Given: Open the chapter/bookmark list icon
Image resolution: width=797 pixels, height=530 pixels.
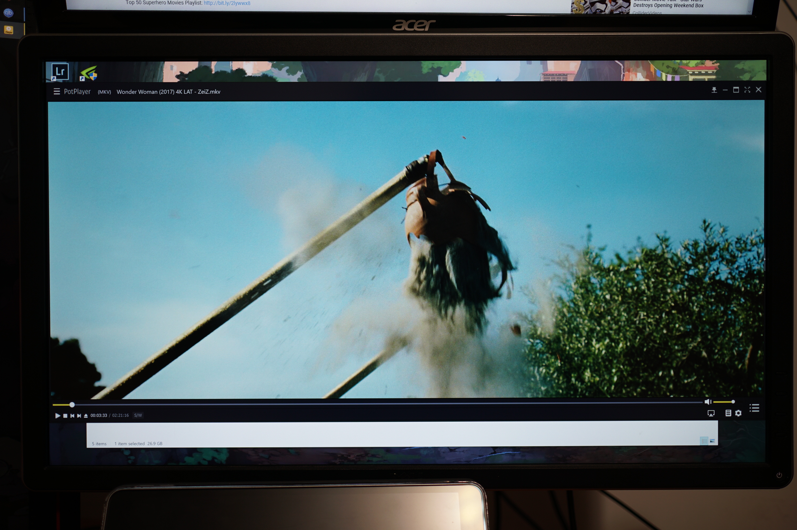Looking at the screenshot, I should pyautogui.click(x=728, y=413).
